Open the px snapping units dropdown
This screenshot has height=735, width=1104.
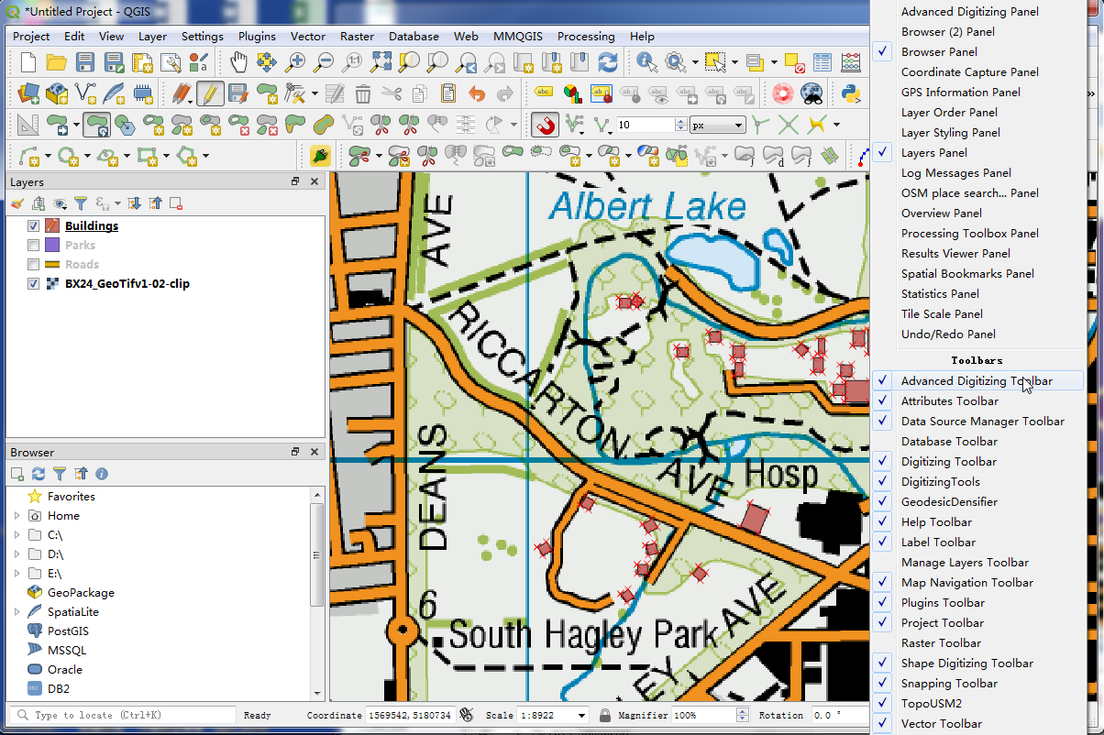pyautogui.click(x=718, y=126)
